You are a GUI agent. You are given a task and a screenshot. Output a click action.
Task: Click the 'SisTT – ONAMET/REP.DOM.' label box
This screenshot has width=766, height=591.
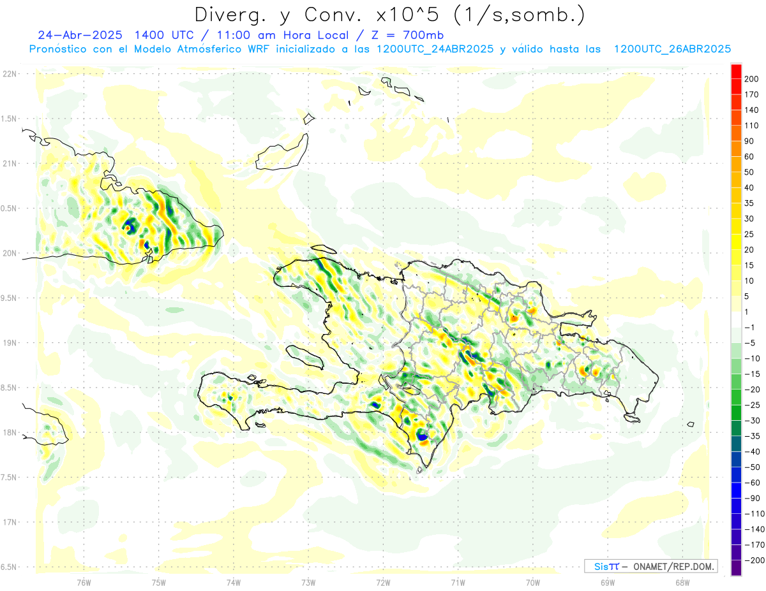pyautogui.click(x=650, y=566)
